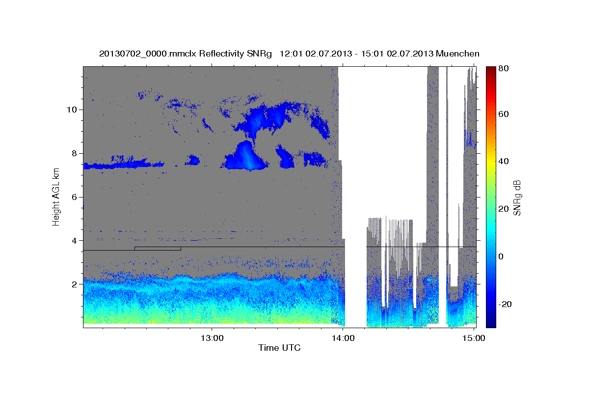
Task: Click the 'SNRg dB' colorbar label
Action: (517, 197)
